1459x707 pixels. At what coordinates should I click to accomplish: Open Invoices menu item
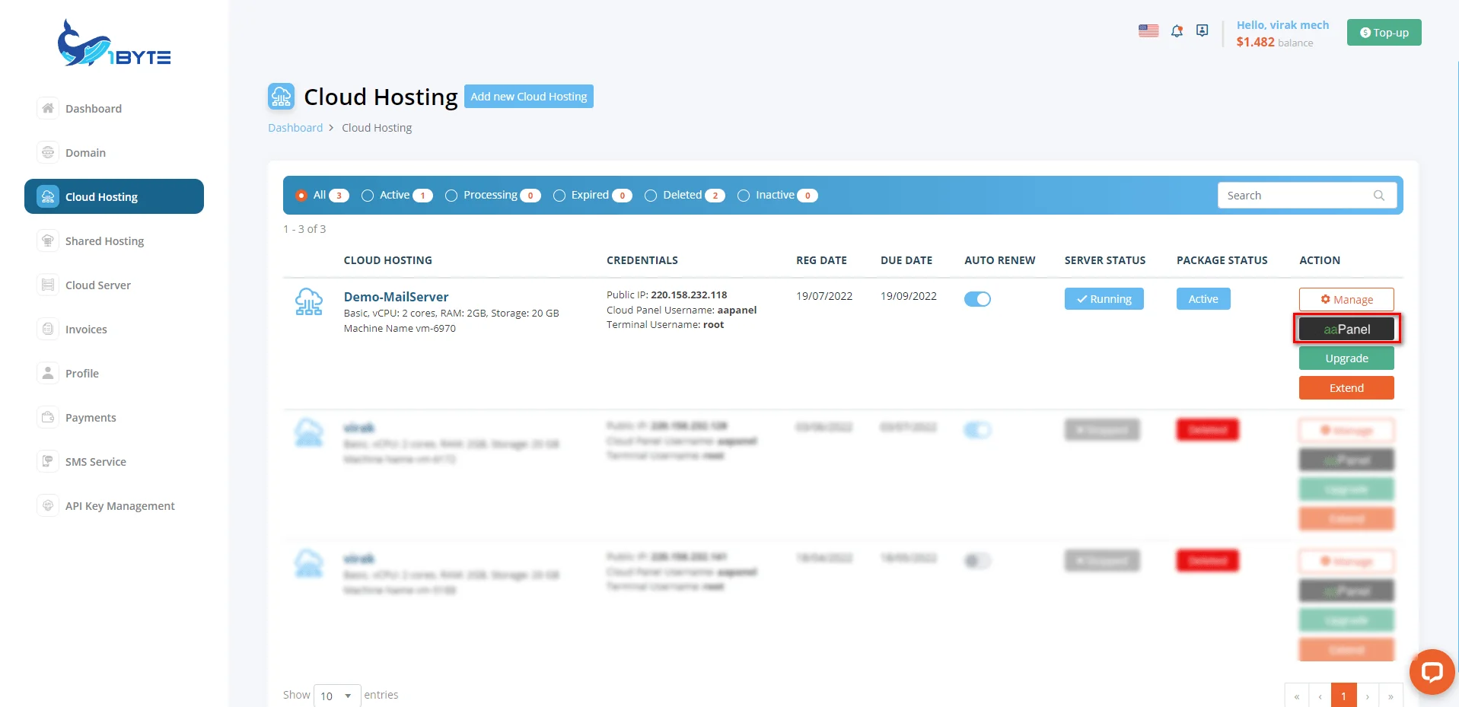pyautogui.click(x=86, y=329)
